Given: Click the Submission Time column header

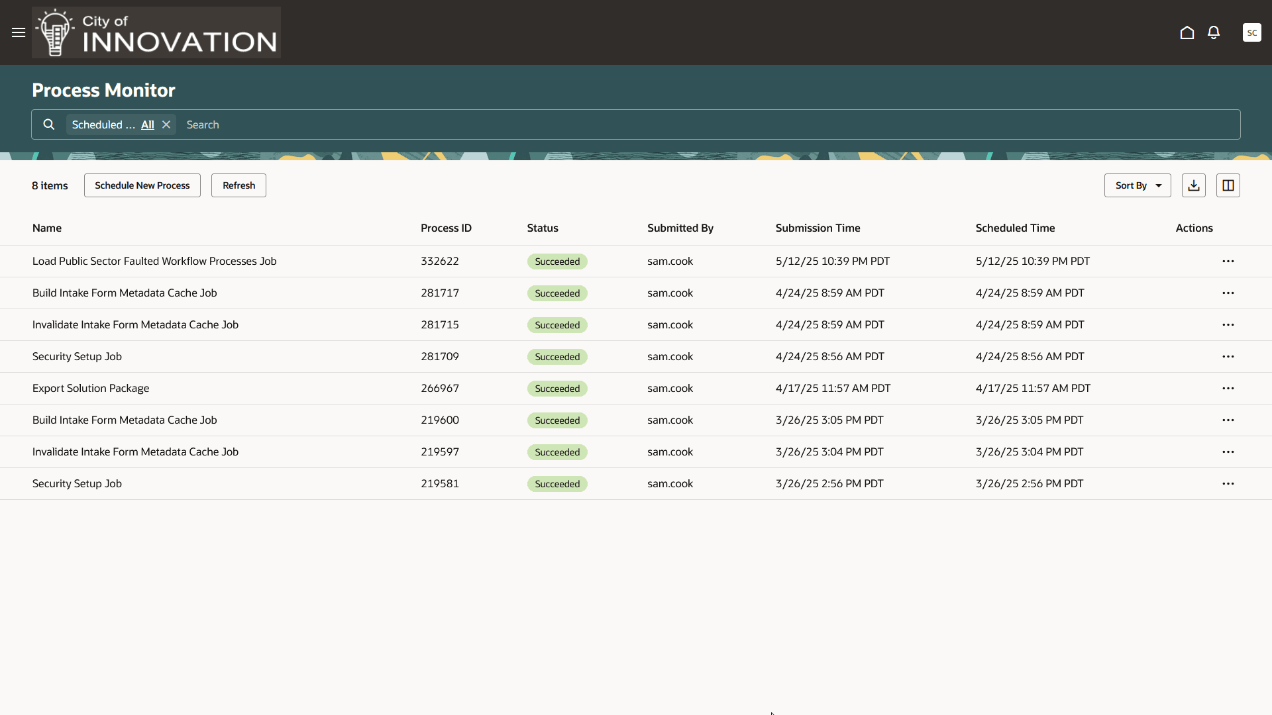Looking at the screenshot, I should [x=818, y=228].
